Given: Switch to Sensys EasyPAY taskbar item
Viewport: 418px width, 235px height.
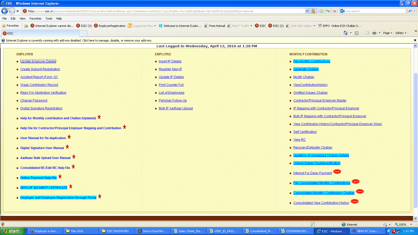Looking at the screenshot, I should pos(153,231).
